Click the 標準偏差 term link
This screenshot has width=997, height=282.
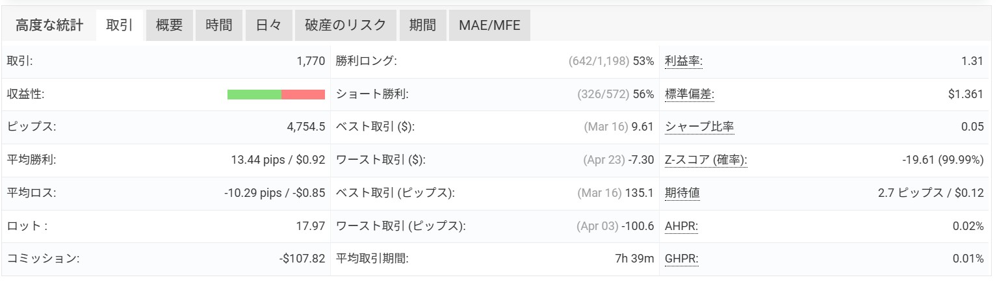(x=689, y=94)
